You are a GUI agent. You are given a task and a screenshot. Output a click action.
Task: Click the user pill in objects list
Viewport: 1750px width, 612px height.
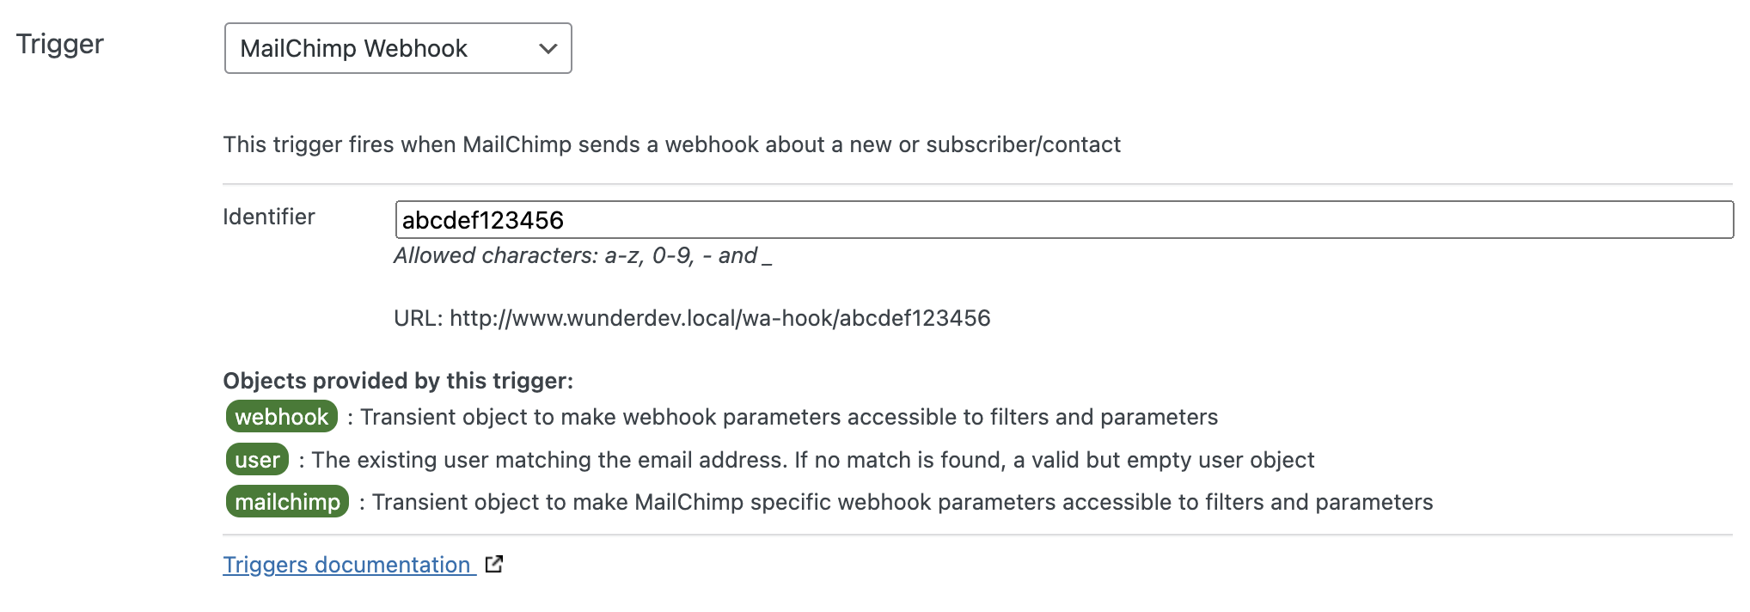click(x=257, y=459)
